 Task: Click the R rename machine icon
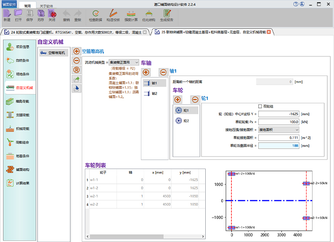[77, 70]
